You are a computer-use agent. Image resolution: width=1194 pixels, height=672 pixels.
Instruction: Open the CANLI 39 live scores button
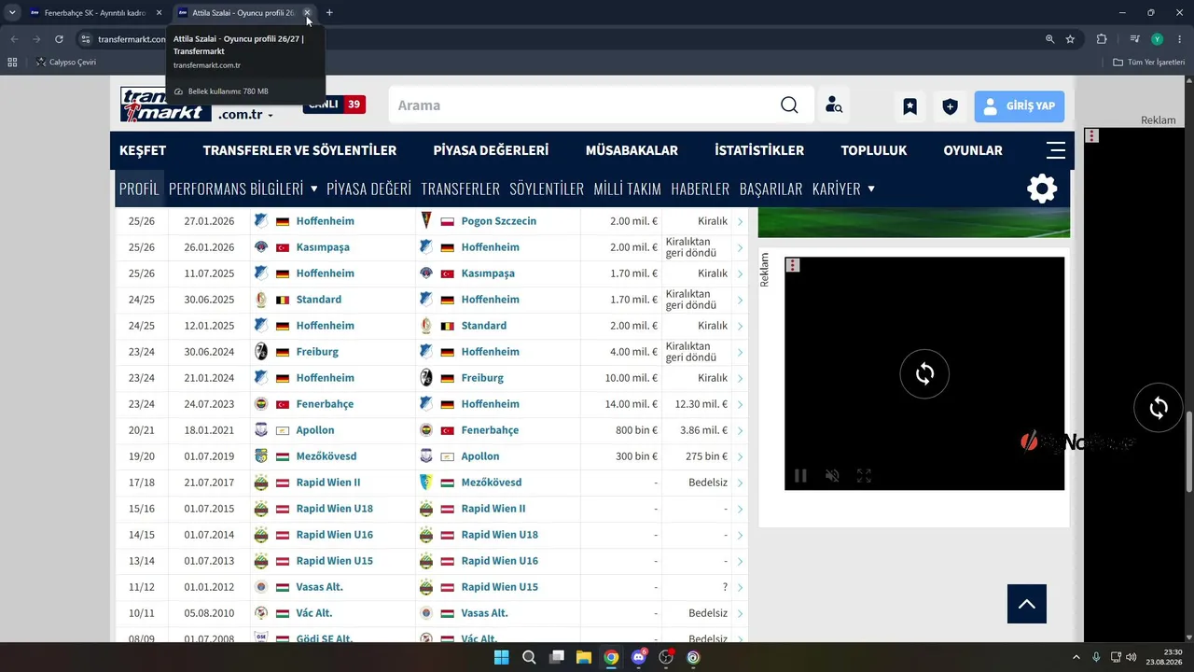click(334, 105)
